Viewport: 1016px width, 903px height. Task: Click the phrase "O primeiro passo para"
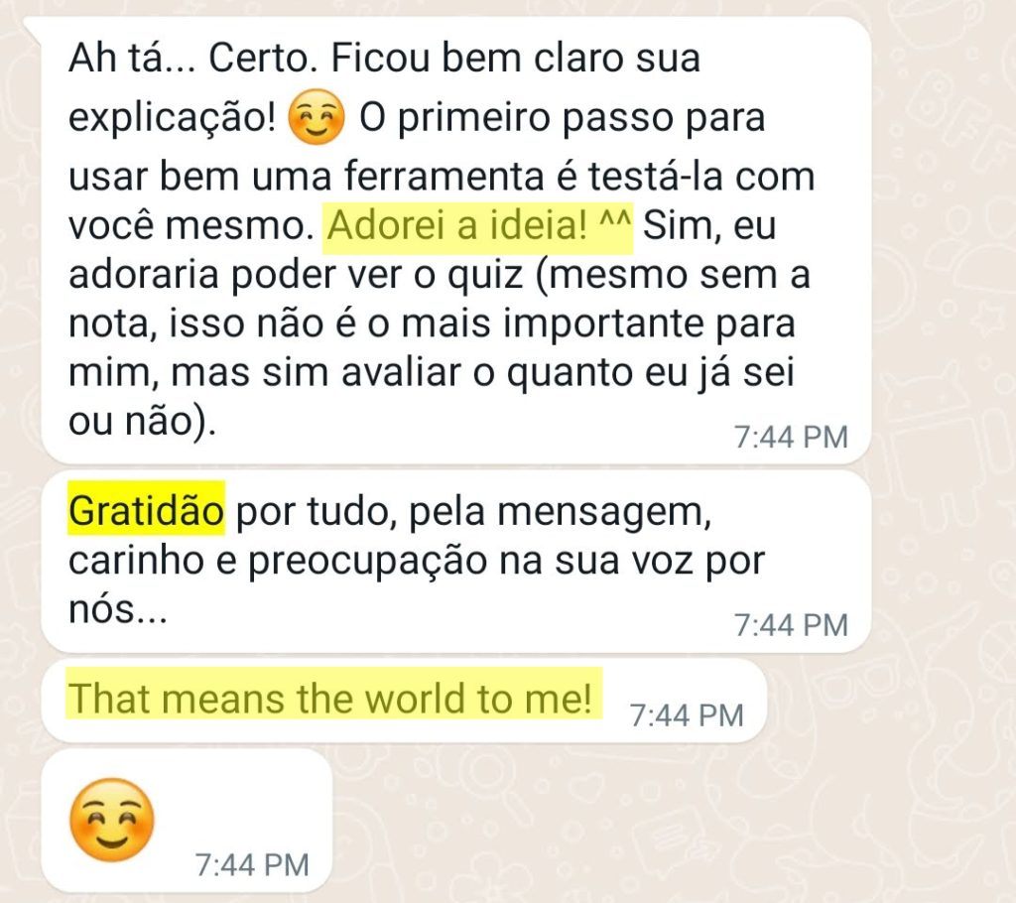tap(563, 118)
